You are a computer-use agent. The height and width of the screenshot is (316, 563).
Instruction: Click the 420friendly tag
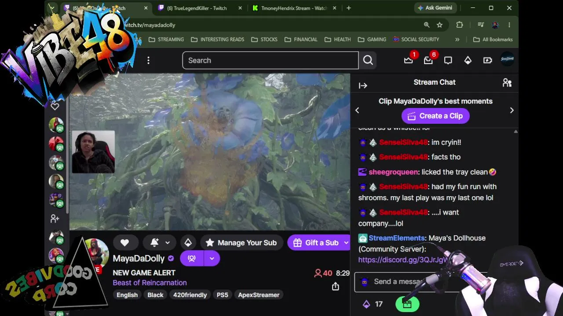click(190, 295)
